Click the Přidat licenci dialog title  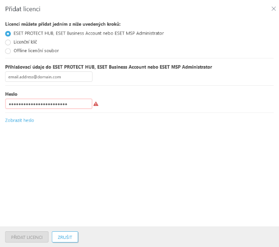(x=23, y=9)
